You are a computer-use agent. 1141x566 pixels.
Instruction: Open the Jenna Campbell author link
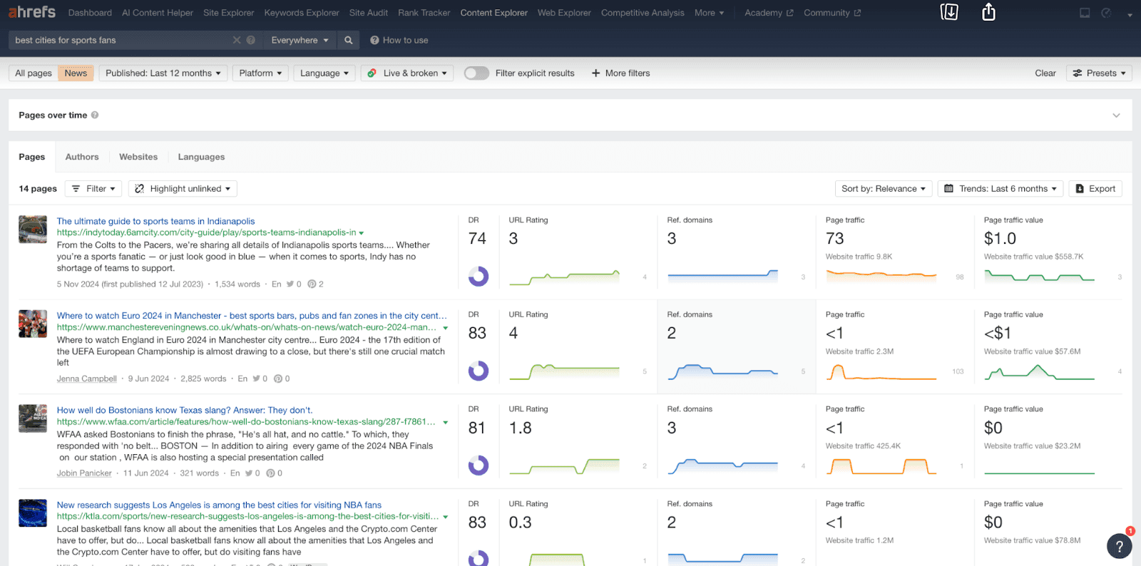[x=87, y=379]
